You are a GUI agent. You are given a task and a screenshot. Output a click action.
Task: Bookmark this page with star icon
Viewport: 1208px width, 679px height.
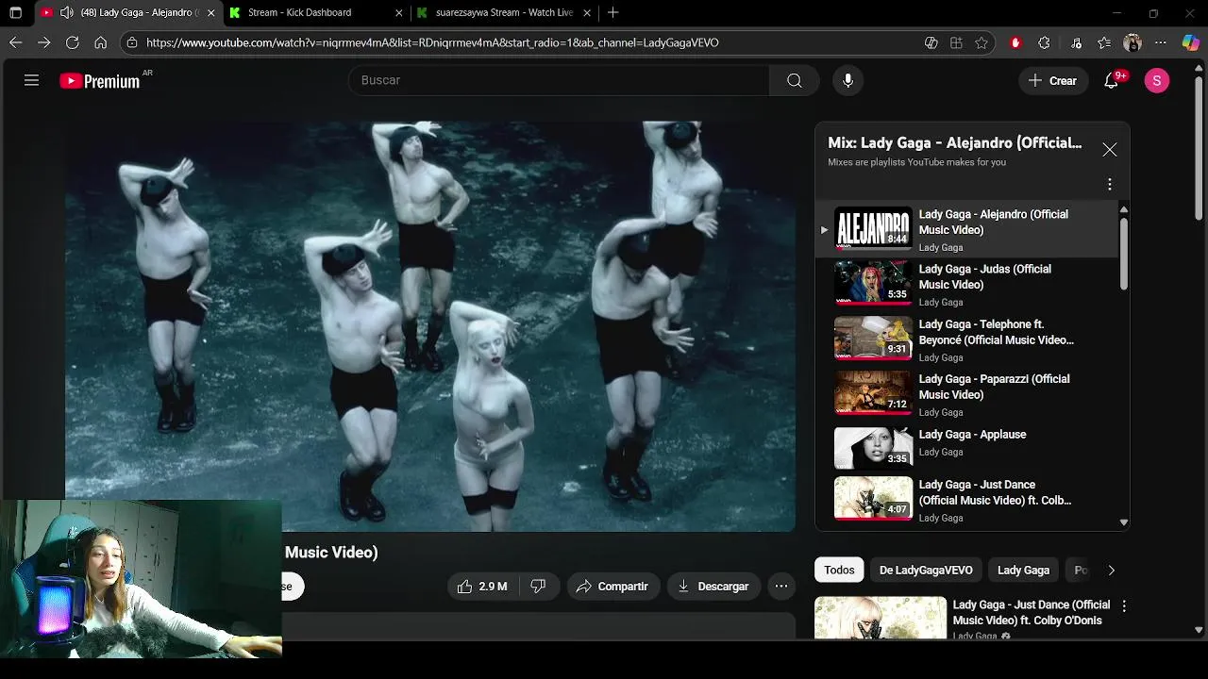point(981,42)
